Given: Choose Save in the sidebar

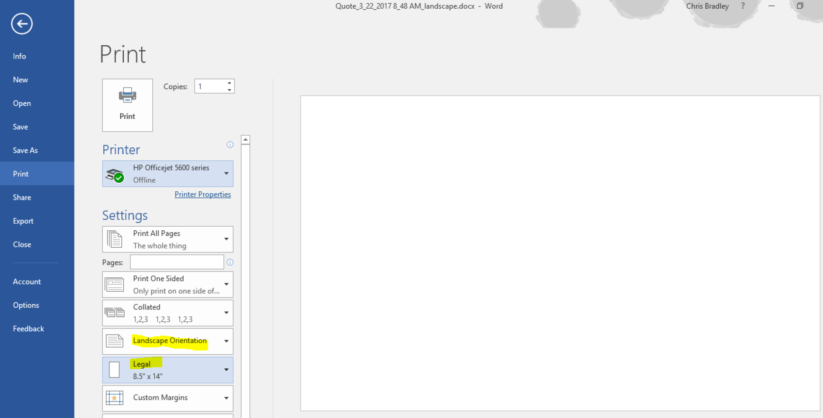Looking at the screenshot, I should pos(37,127).
